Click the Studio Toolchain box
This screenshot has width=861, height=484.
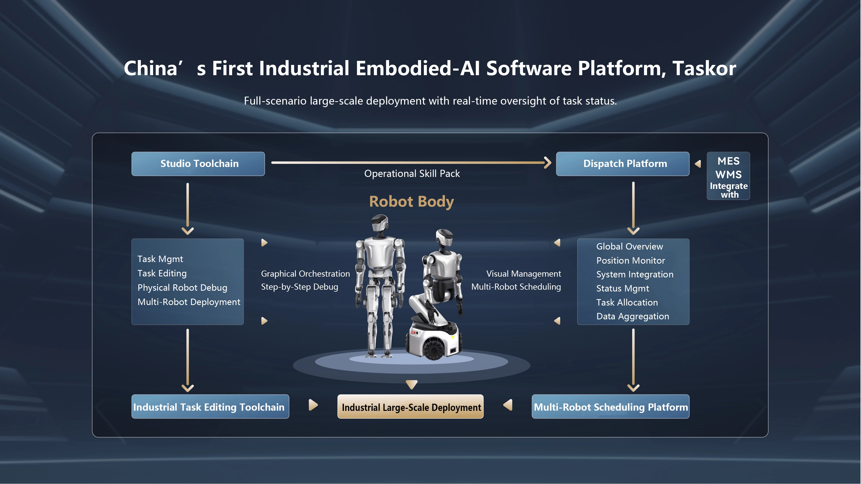tap(198, 164)
